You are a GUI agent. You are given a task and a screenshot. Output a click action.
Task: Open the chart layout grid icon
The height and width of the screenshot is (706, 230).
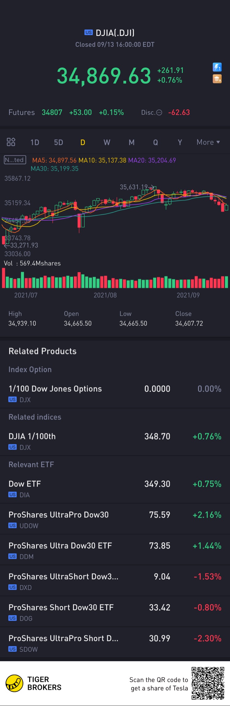[11, 142]
